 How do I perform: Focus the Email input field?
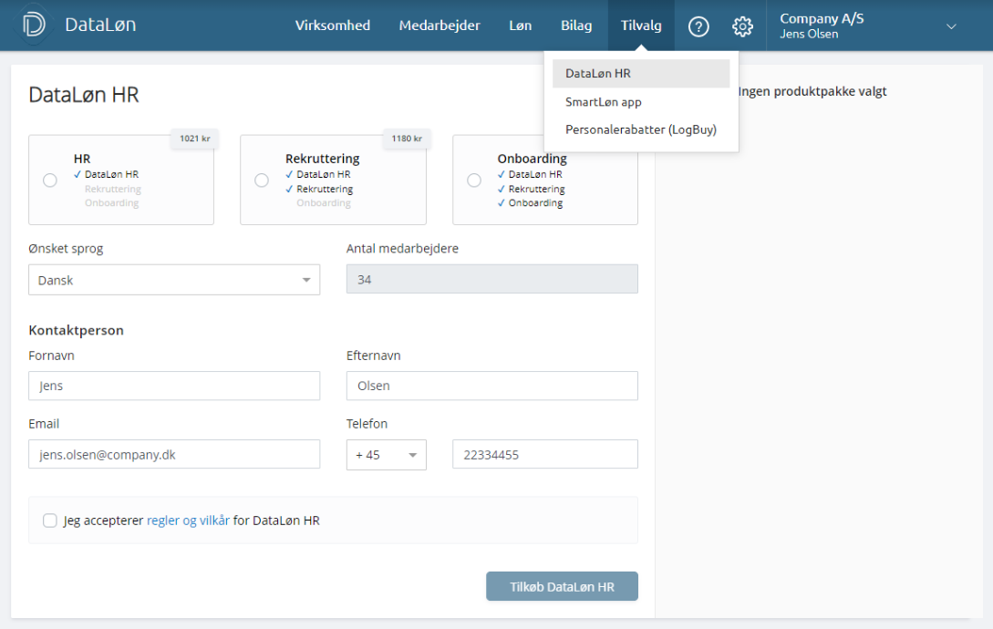point(174,454)
